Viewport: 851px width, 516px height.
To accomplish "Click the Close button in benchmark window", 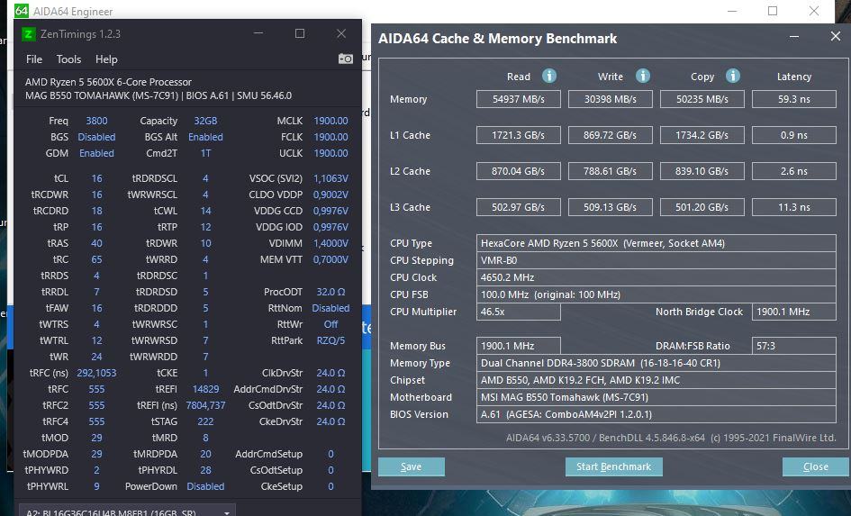I will 816,466.
